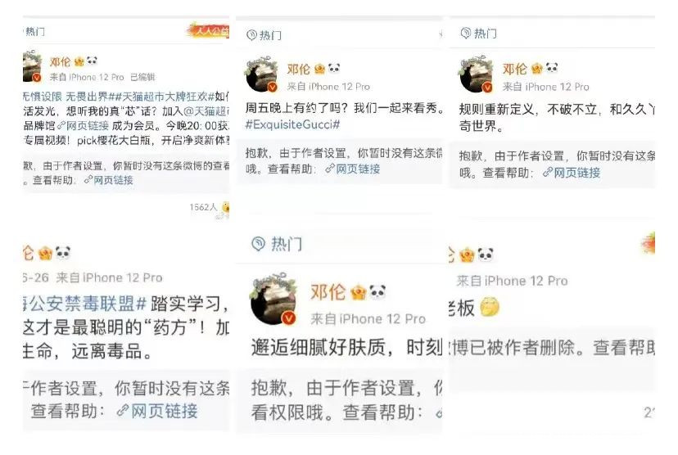678x455 pixels.
Task: Click the panda badge above the 老板 post
Action: click(485, 255)
